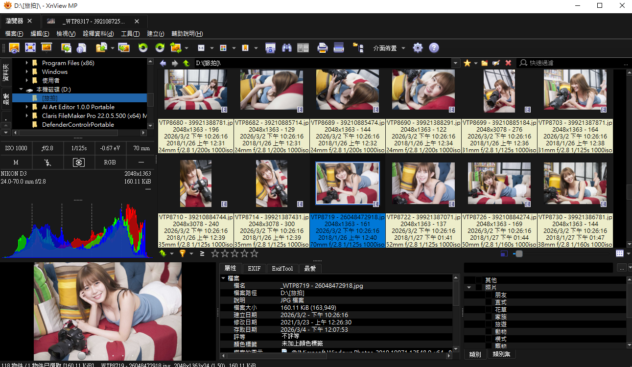
Task: Click the printer icon in toolbar
Action: click(322, 48)
